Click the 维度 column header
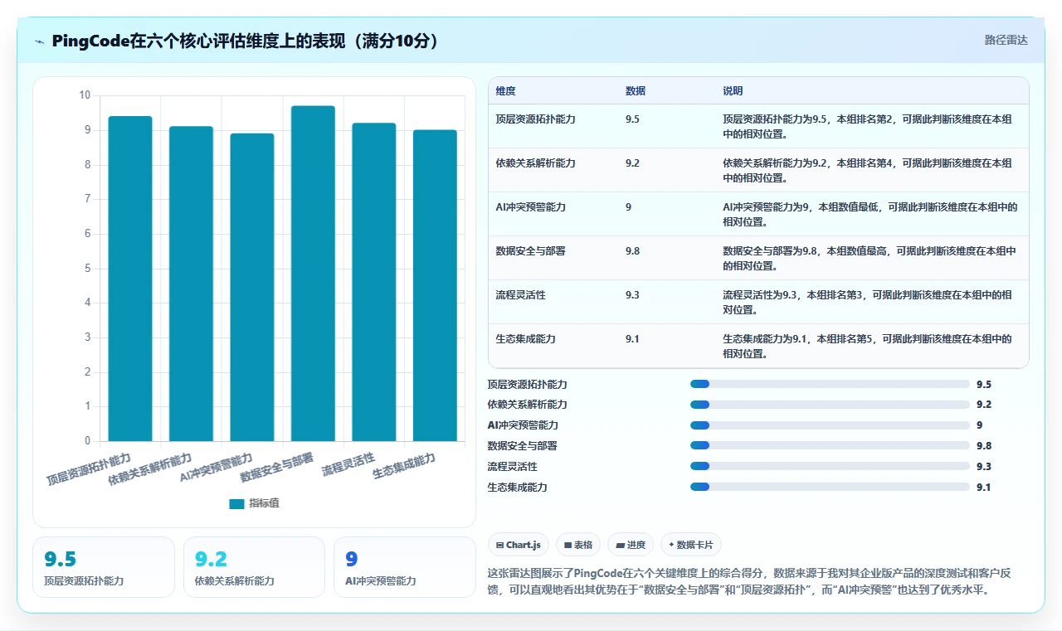 [x=505, y=90]
